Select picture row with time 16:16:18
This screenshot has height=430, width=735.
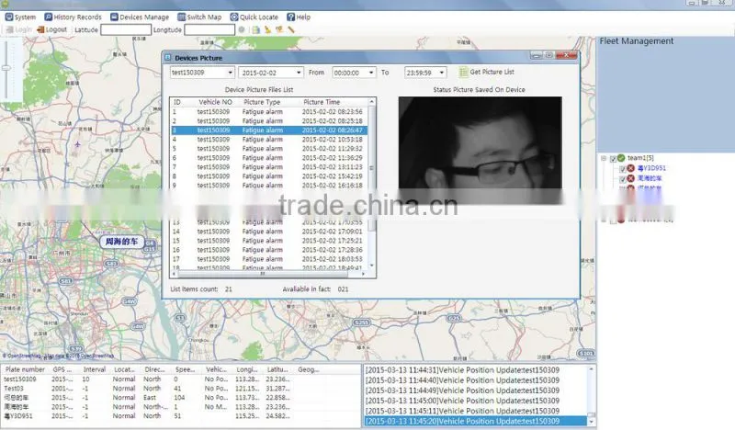pos(269,186)
